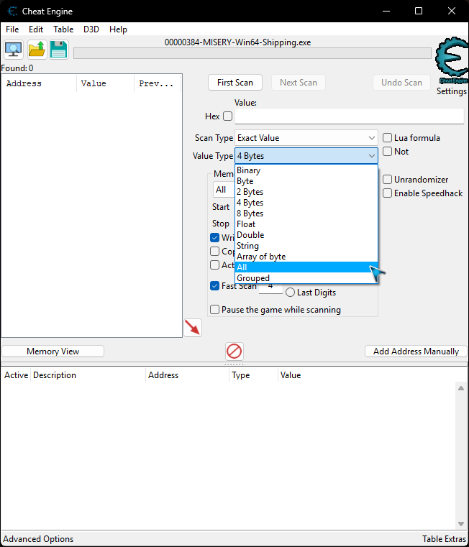Click the red no-entry clear list icon
469x547 pixels.
234,351
